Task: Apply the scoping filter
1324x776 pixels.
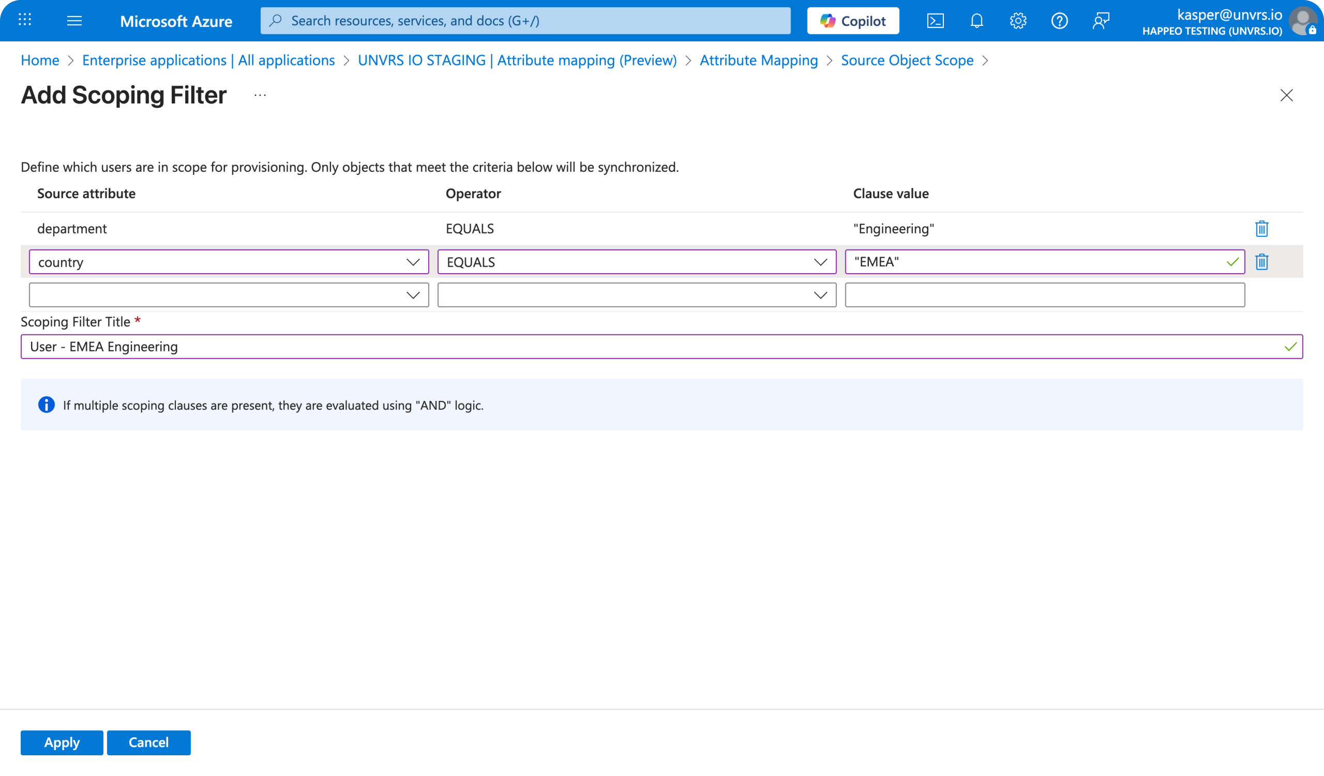Action: 61,742
